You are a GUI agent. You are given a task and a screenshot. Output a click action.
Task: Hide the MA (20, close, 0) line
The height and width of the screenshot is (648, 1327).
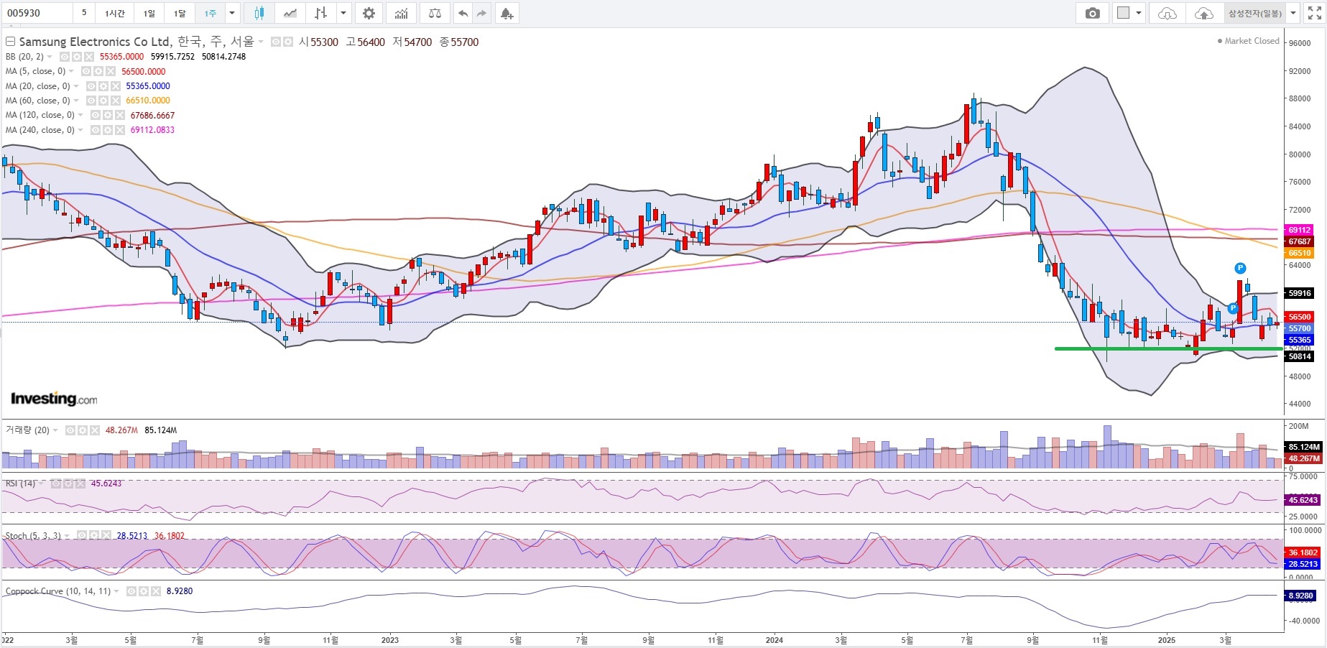coord(91,86)
